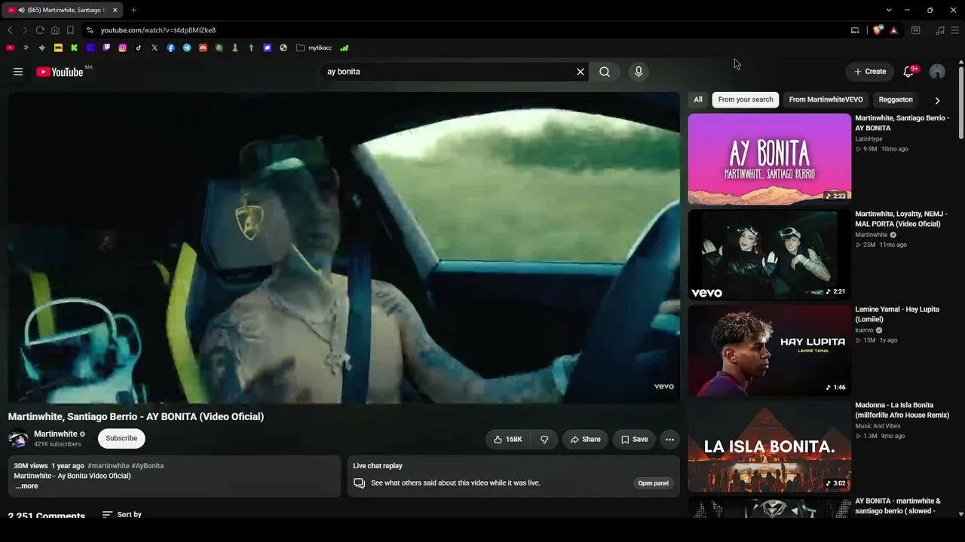Open the Martinwhite channel avatar
This screenshot has height=542, width=965.
point(18,438)
